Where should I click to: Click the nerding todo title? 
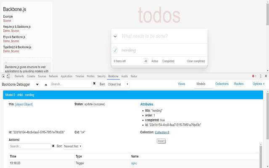[129, 50]
